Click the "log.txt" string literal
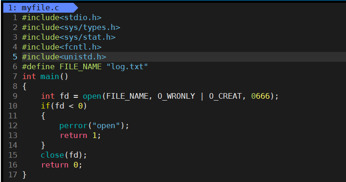The height and width of the screenshot is (182, 346). [x=127, y=66]
